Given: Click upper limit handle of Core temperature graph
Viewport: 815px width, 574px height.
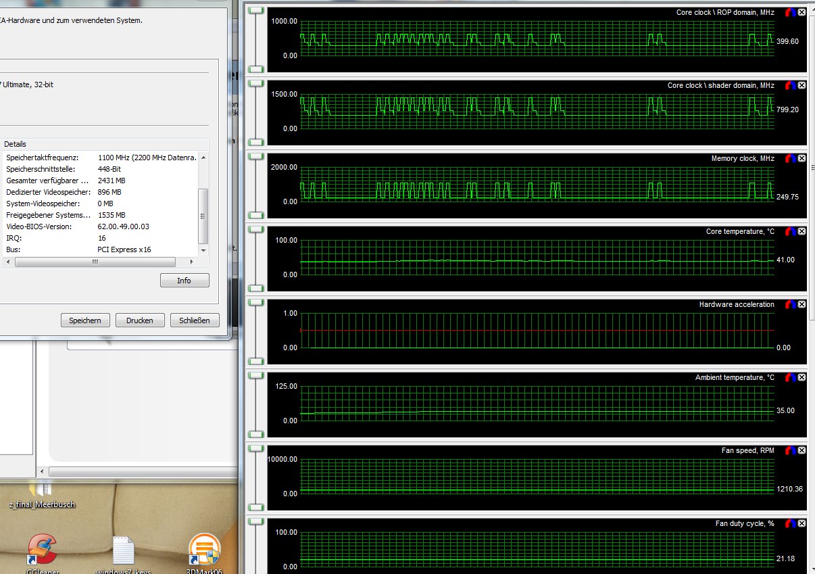Looking at the screenshot, I should (255, 229).
